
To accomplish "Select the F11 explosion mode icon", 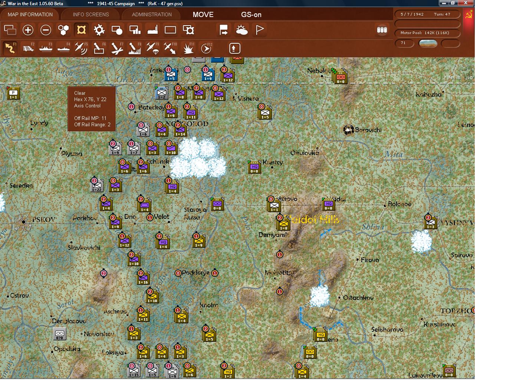I will (188, 48).
